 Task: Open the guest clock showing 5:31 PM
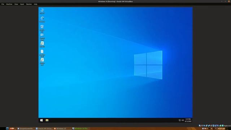(x=188, y=120)
